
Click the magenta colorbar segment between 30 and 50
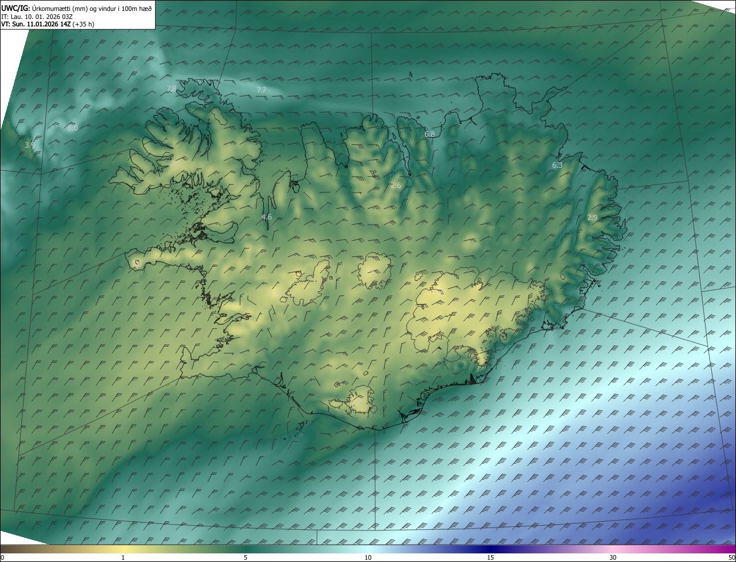[674, 549]
